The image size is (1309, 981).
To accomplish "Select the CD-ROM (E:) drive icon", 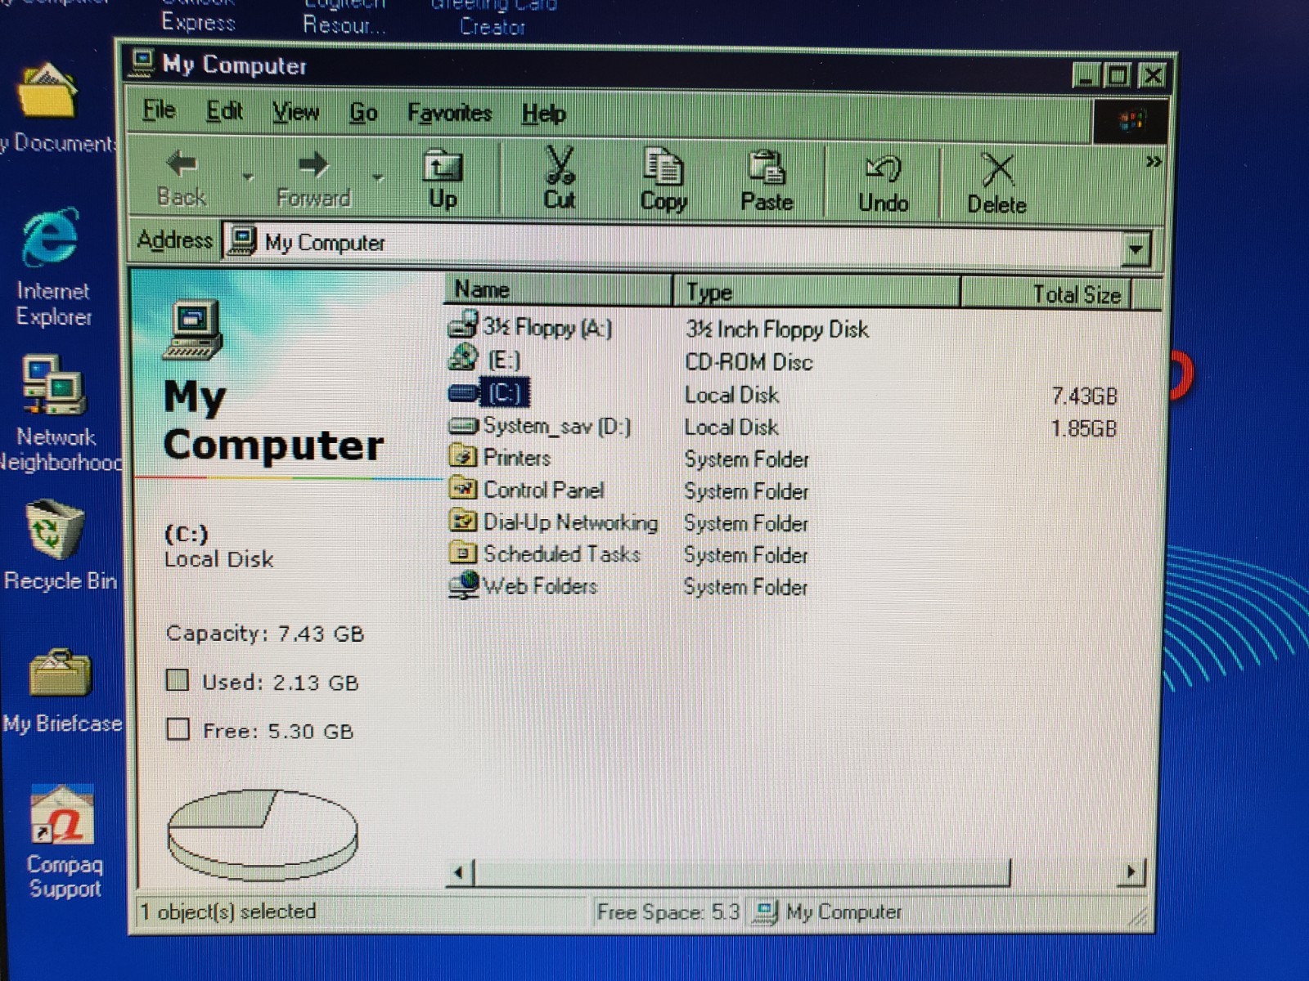I will [463, 358].
